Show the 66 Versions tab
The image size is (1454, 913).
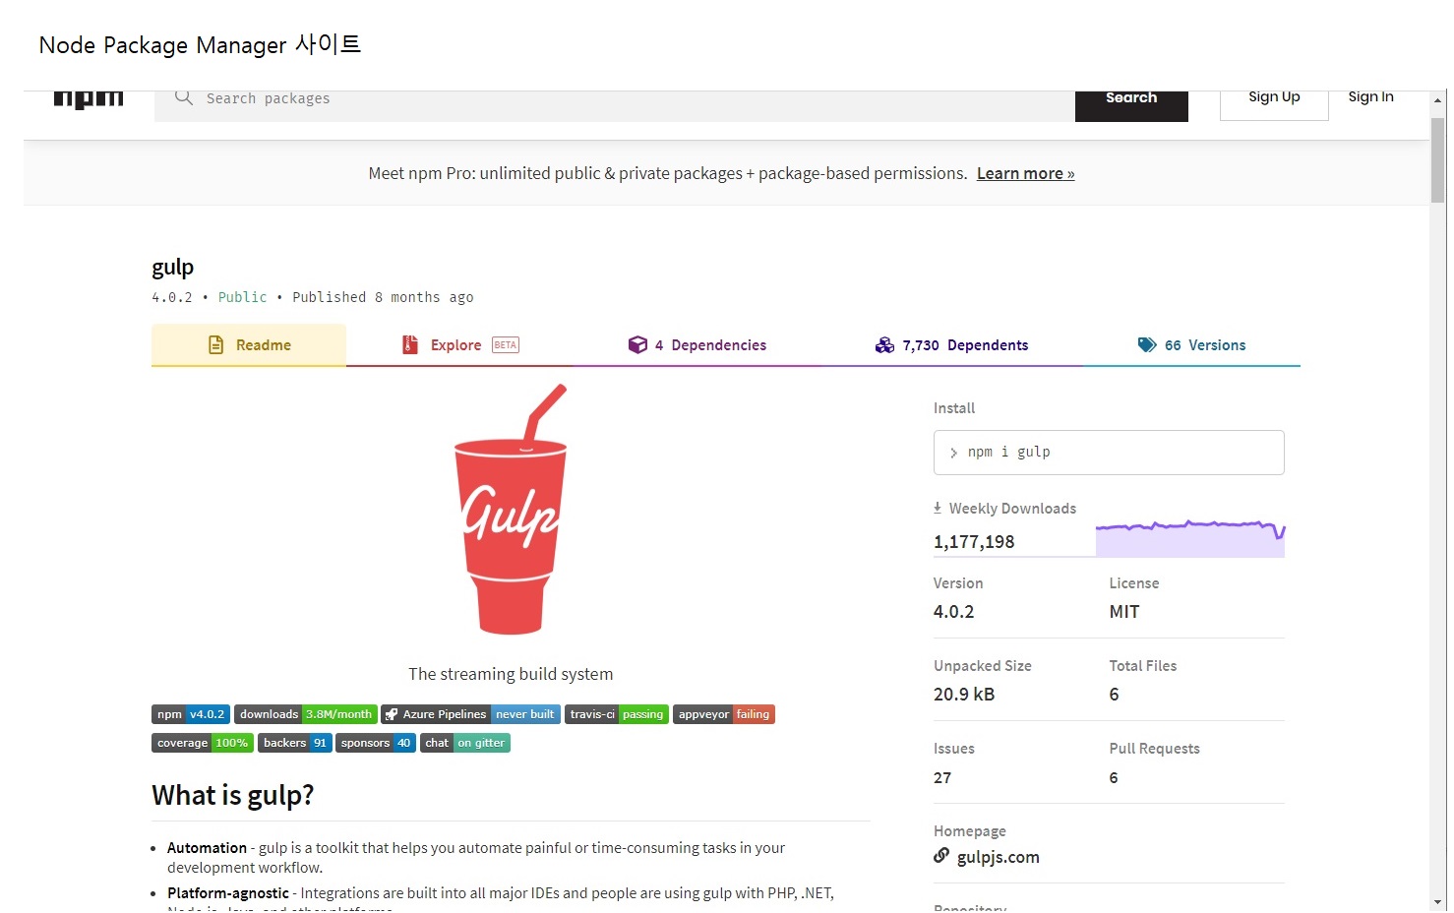(1191, 345)
